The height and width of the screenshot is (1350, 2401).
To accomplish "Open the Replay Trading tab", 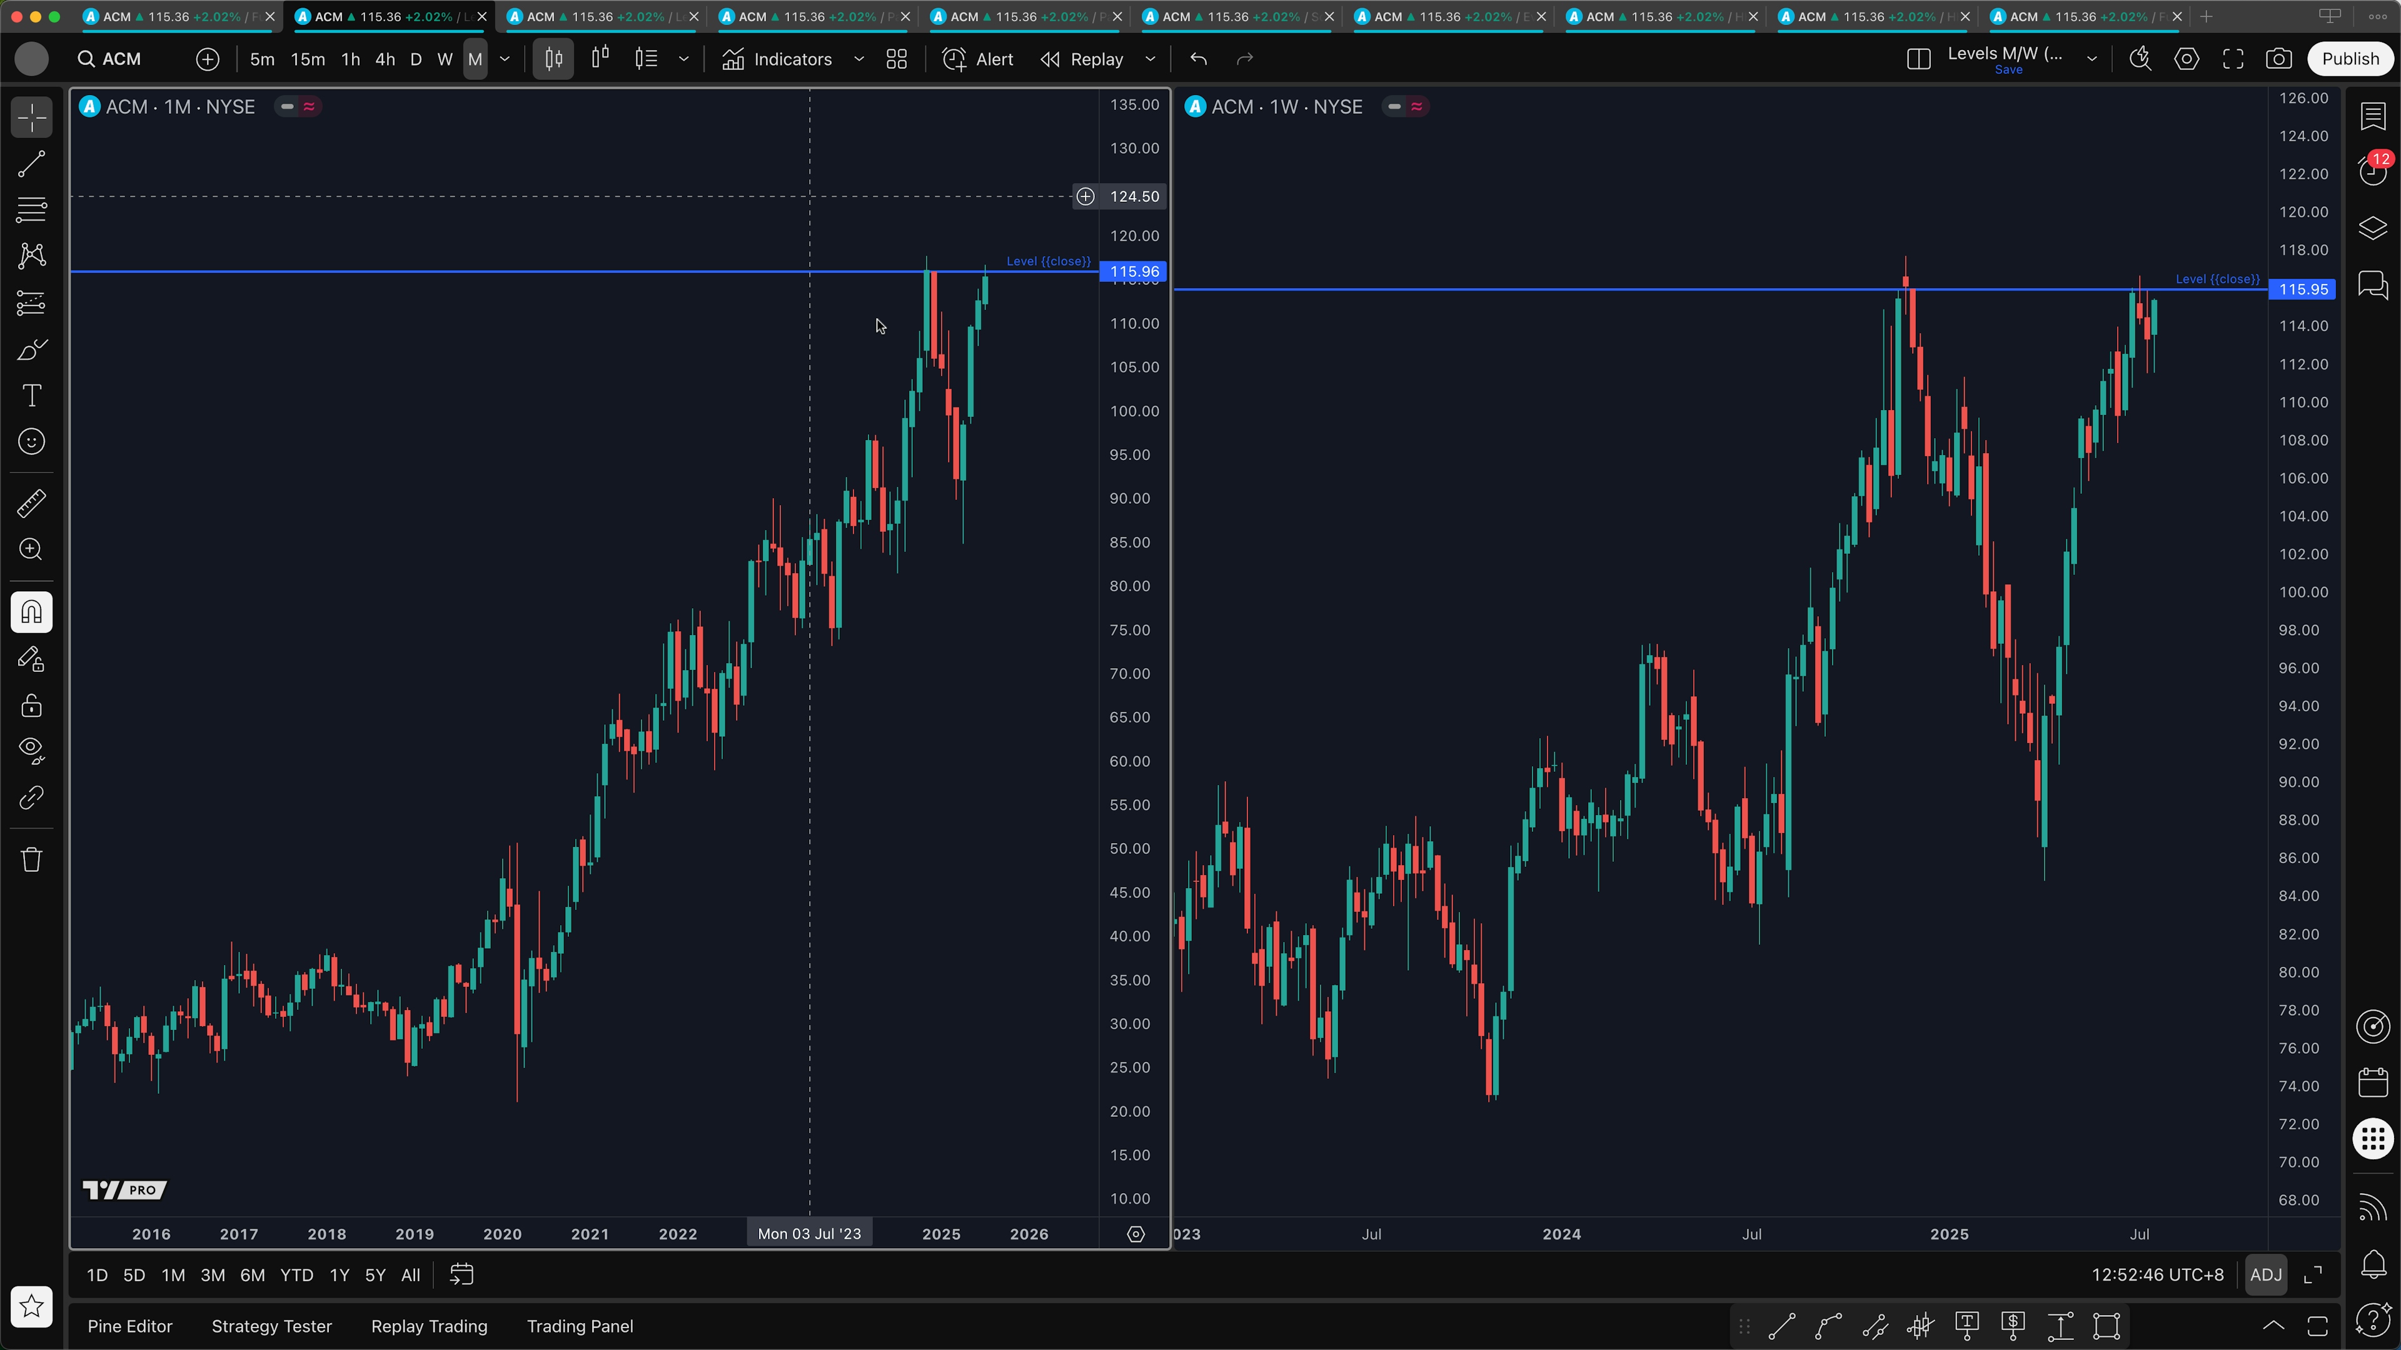I will click(x=429, y=1327).
